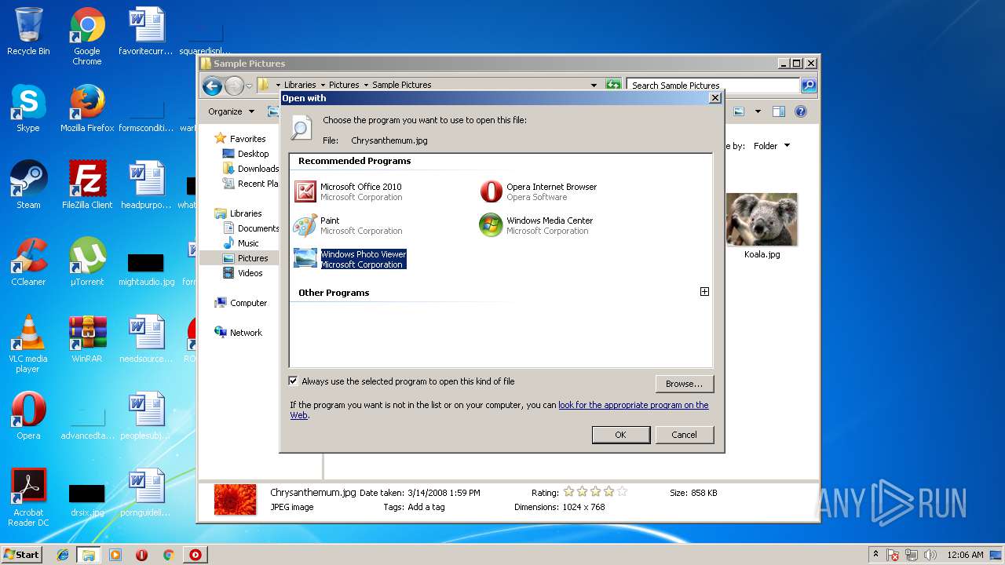Screen dimensions: 1005x565
Task: Follow the look for appropriate program link
Action: (x=633, y=405)
